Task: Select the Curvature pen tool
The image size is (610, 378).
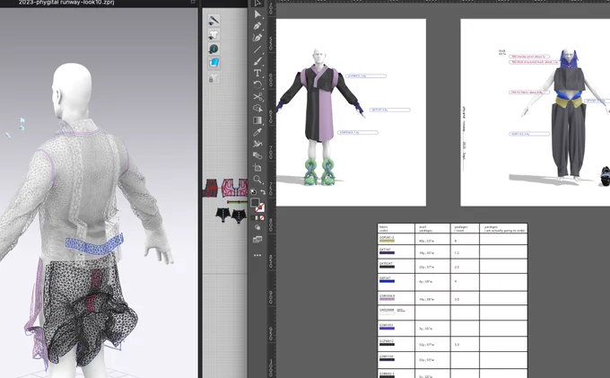Action: 257,38
